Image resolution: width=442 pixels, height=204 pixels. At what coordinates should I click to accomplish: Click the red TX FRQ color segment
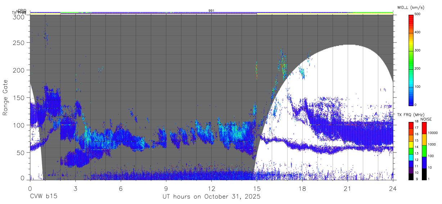pos(411,125)
